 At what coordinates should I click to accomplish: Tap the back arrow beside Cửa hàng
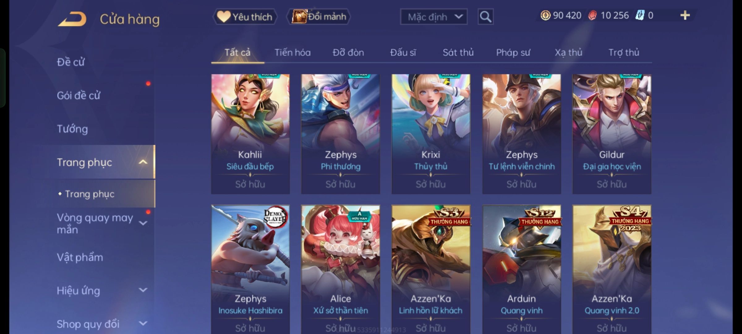[72, 19]
